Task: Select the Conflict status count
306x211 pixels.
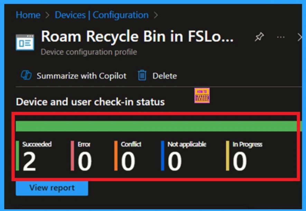Action: click(x=128, y=162)
